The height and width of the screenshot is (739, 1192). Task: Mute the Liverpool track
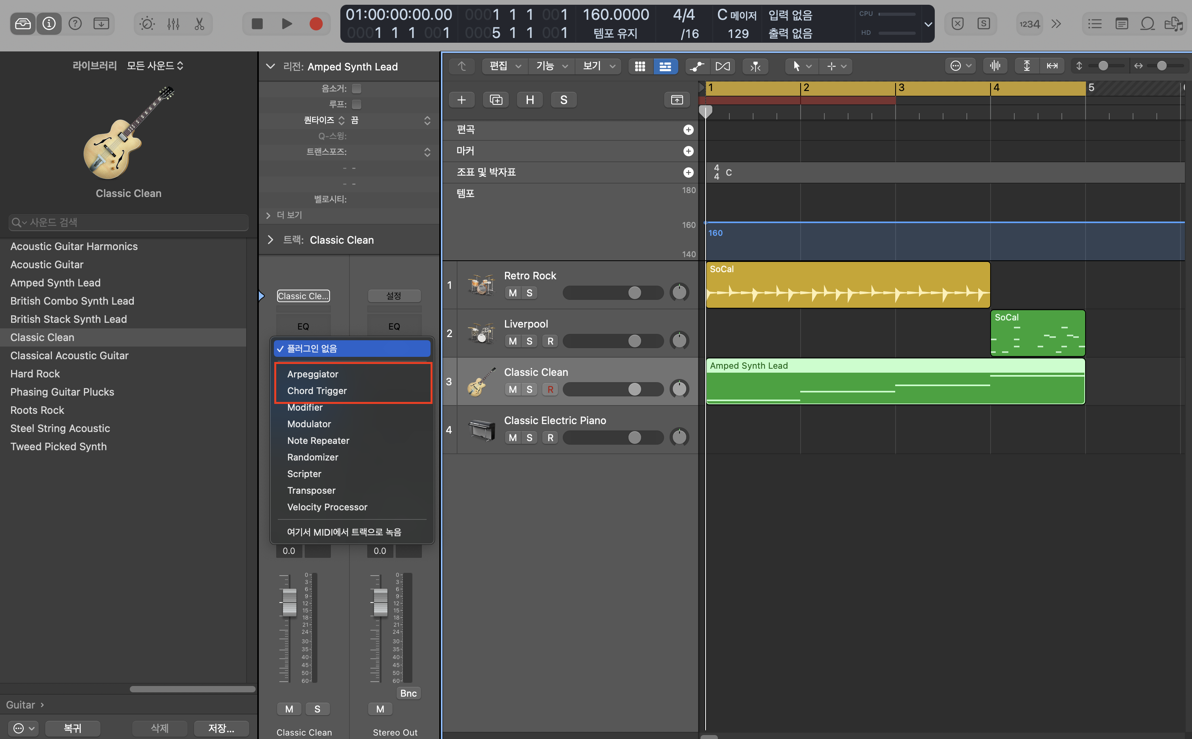(x=512, y=341)
